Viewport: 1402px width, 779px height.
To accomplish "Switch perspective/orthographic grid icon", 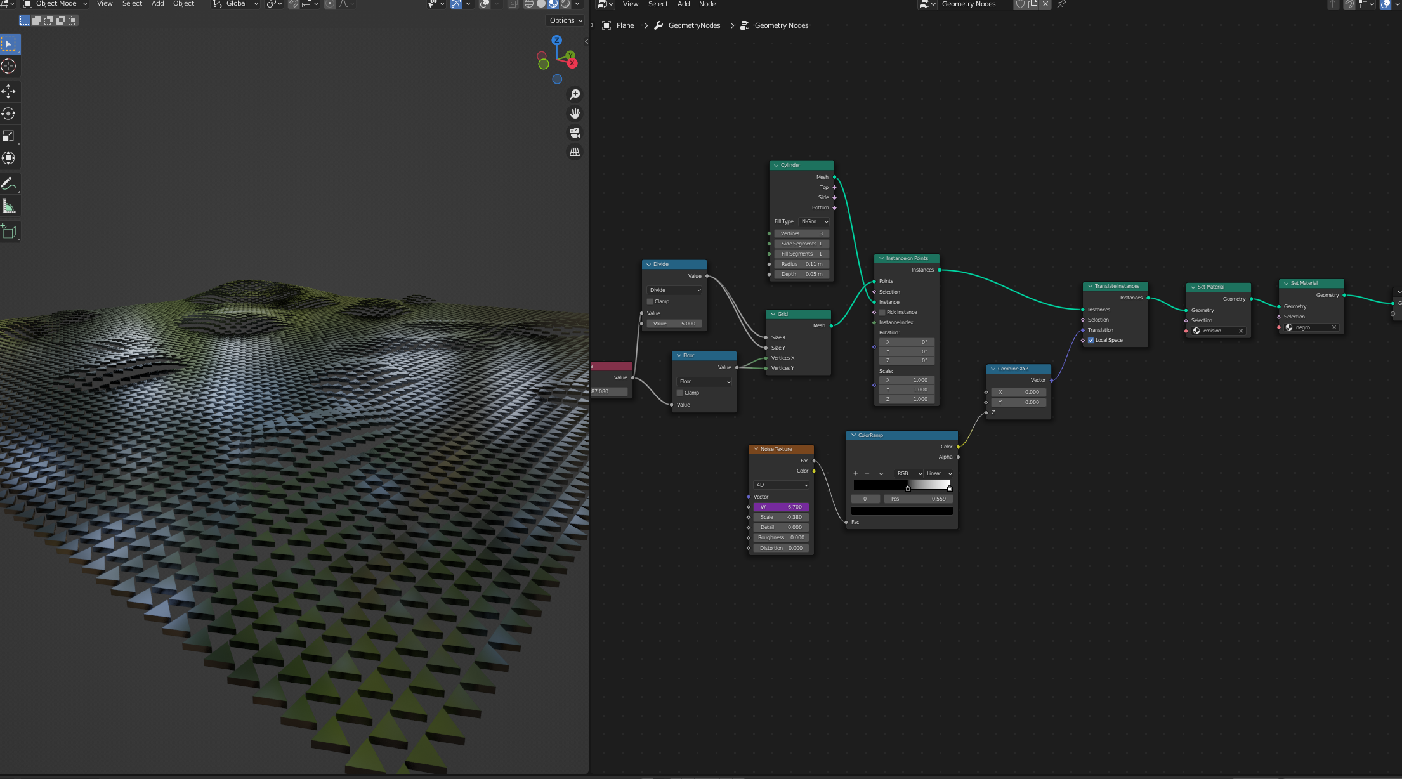I will (575, 152).
